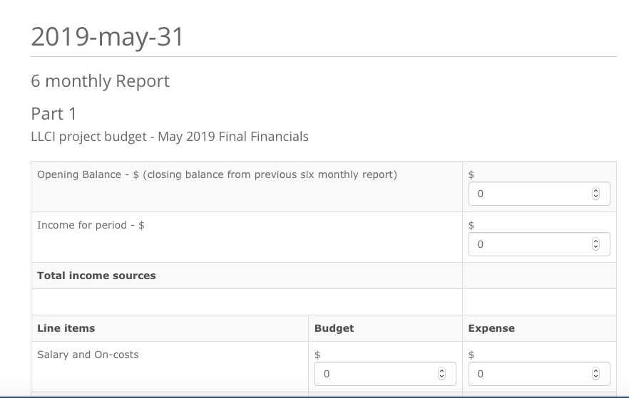629x398 pixels.
Task: Click the Salary and On-costs row label
Action: 88,355
